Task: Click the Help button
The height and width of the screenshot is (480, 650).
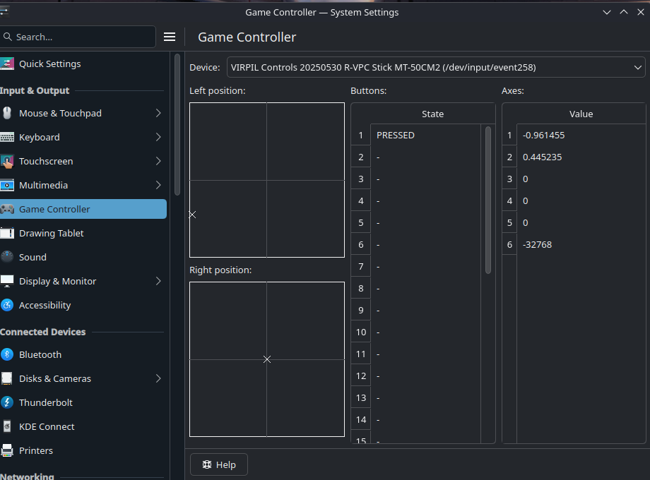Action: point(218,464)
